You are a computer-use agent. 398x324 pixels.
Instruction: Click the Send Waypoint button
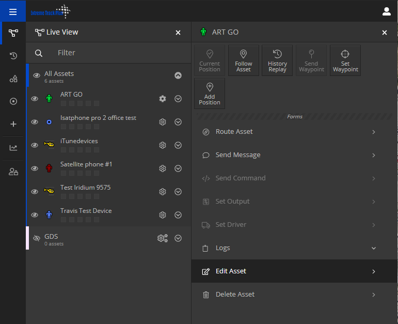point(311,60)
